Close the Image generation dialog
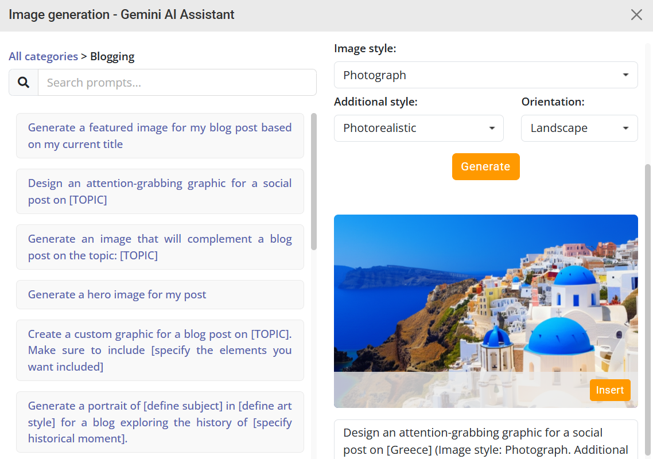The height and width of the screenshot is (459, 653). click(x=636, y=15)
